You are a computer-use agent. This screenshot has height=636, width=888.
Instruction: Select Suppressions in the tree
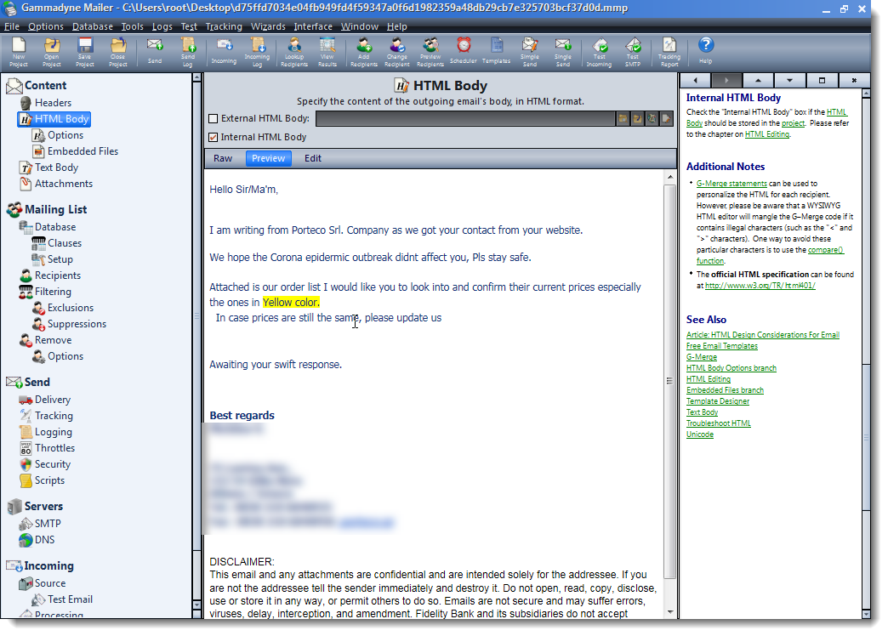tap(77, 324)
